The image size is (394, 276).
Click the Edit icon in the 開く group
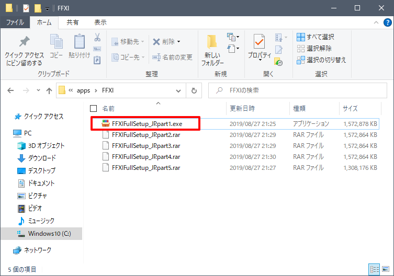(279, 50)
